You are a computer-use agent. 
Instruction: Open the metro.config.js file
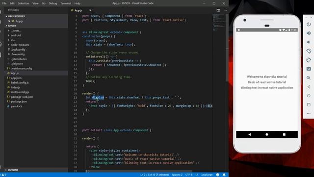[20, 92]
